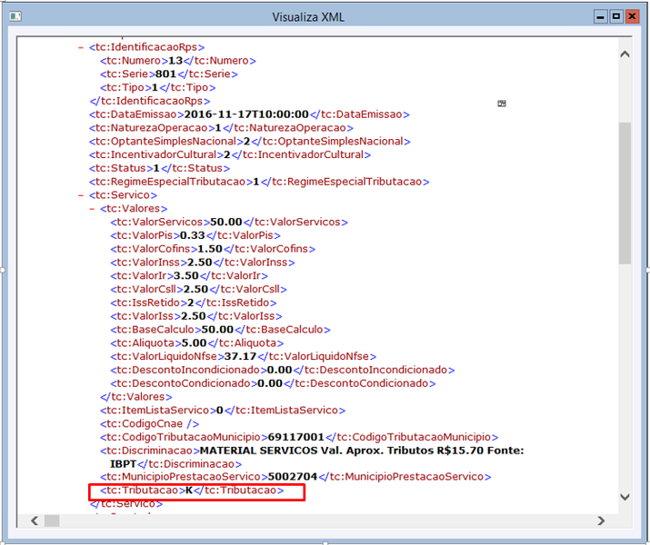
Task: Click the tc:Tipo opening tag
Action: coord(125,87)
